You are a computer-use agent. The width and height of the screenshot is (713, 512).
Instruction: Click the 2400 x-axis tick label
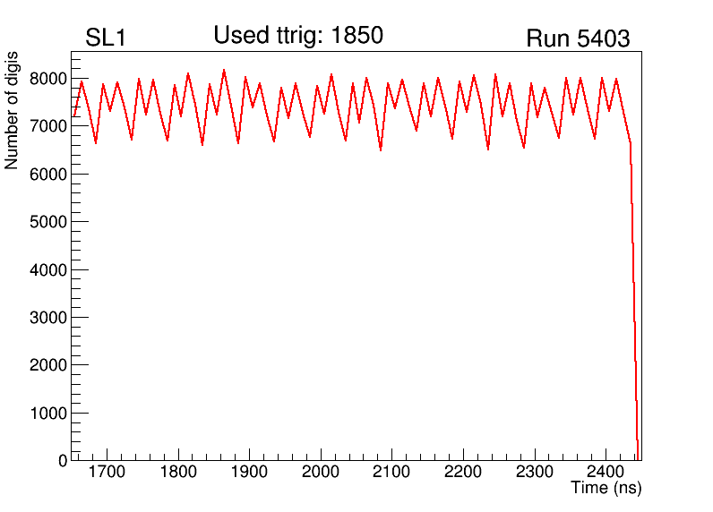click(x=606, y=472)
